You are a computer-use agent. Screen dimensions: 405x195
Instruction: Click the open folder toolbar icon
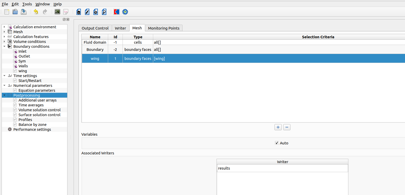tap(15, 12)
